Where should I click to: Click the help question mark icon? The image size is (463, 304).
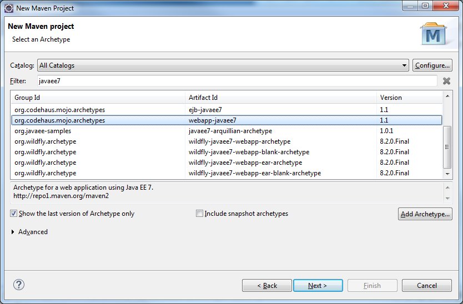(19, 285)
